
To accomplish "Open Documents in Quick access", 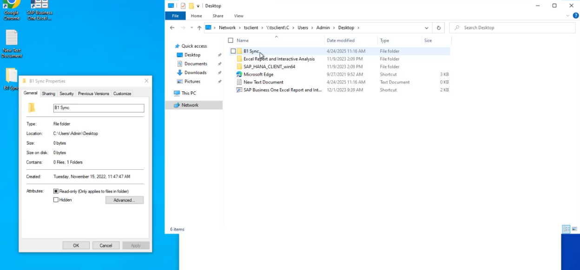I will point(196,64).
